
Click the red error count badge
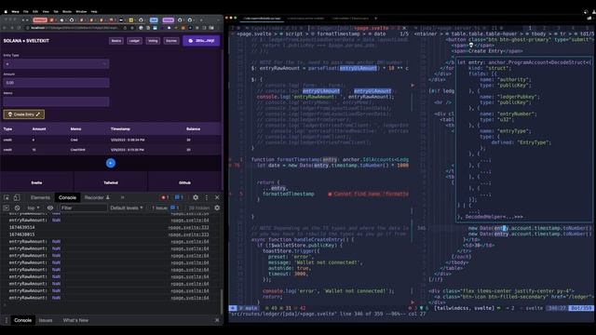coord(165,197)
